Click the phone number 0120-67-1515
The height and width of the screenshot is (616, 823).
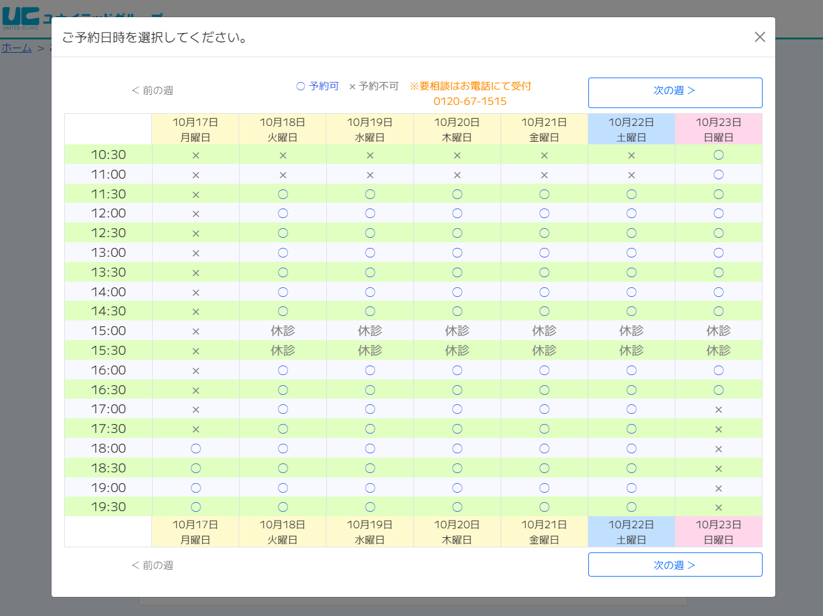pyautogui.click(x=470, y=102)
